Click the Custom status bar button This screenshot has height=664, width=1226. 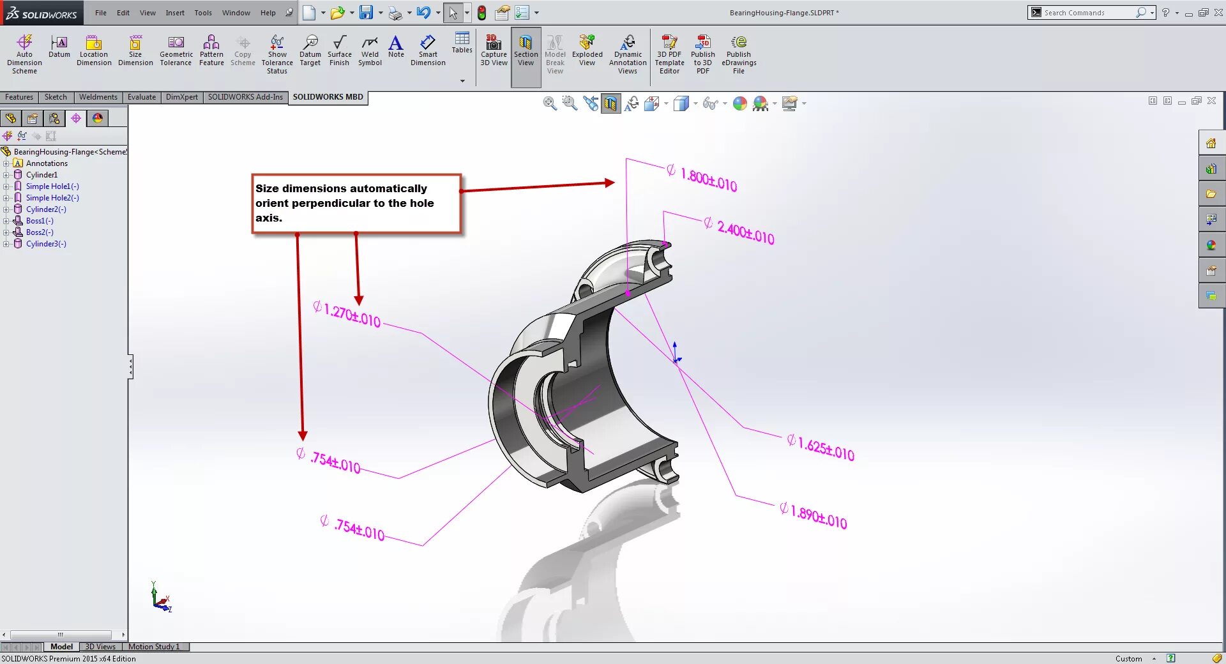(1129, 658)
